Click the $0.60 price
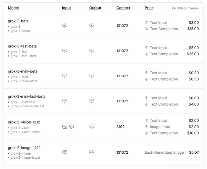Image resolution: width=207 pixels, height=169 pixels. pyautogui.click(x=194, y=98)
